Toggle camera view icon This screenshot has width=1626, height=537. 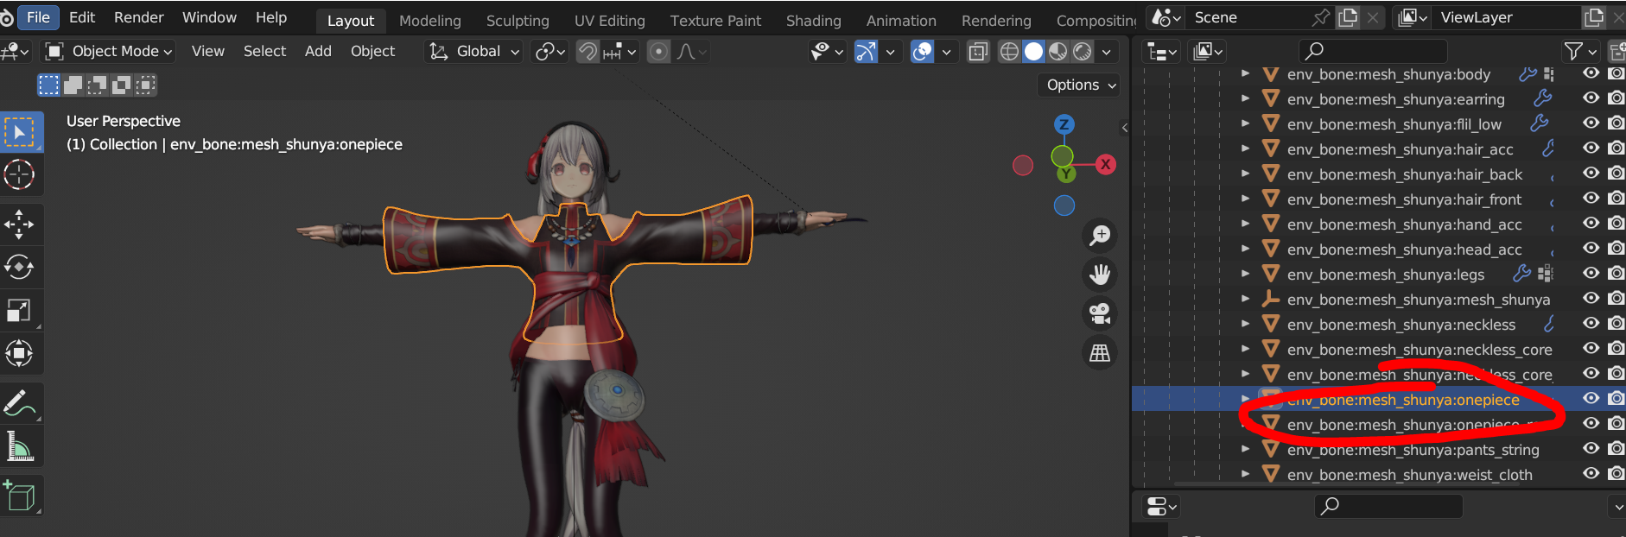(1100, 313)
